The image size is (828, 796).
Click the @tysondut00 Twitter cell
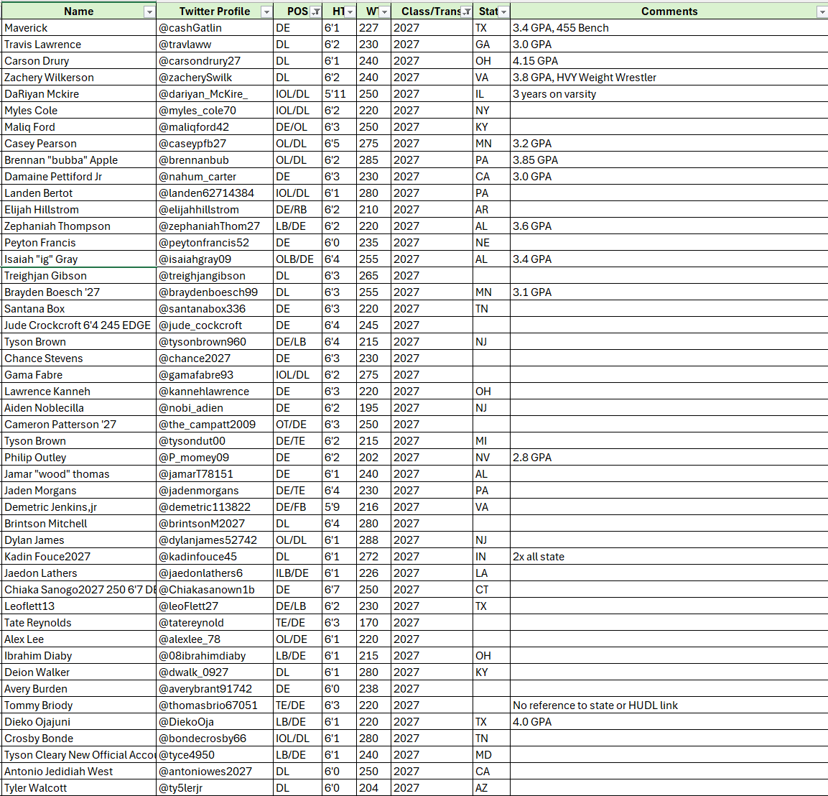(215, 441)
